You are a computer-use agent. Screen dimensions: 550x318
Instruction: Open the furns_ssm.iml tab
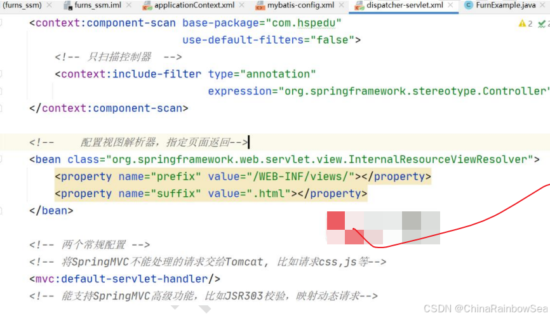pos(93,5)
